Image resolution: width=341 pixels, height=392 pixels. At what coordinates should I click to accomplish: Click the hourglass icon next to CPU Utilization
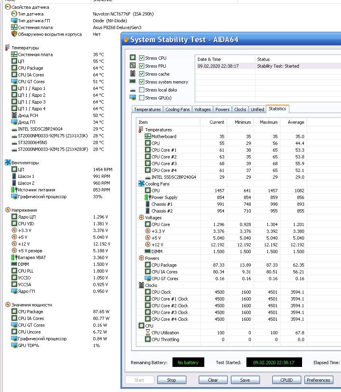148,332
